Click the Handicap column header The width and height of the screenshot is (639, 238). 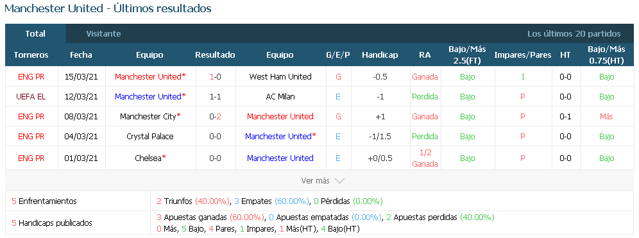tap(380, 55)
